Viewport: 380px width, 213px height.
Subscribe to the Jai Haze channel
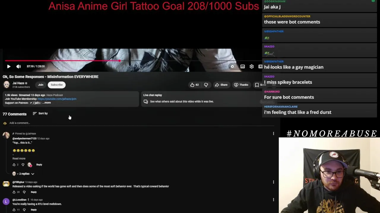56,85
